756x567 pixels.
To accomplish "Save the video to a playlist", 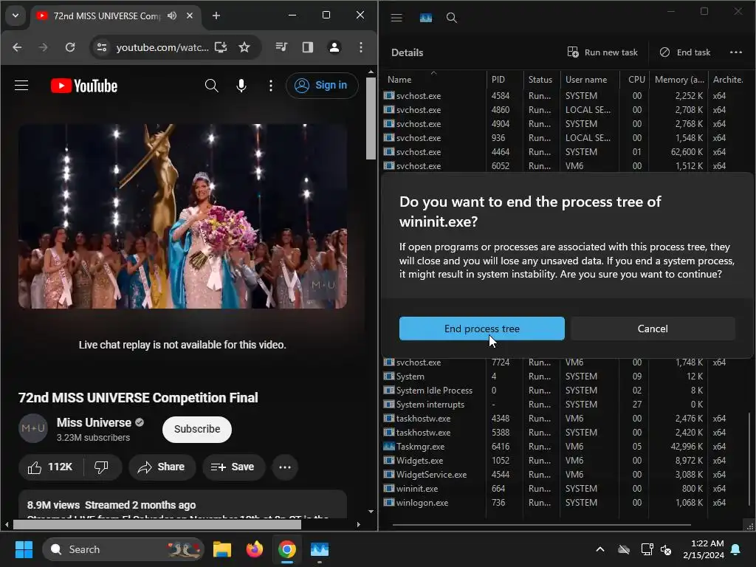I will tap(233, 467).
